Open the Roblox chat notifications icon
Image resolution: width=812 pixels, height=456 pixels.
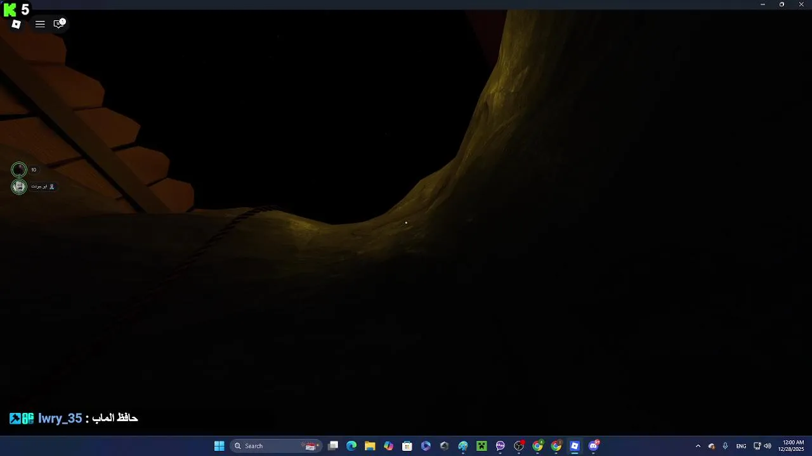[x=58, y=24]
